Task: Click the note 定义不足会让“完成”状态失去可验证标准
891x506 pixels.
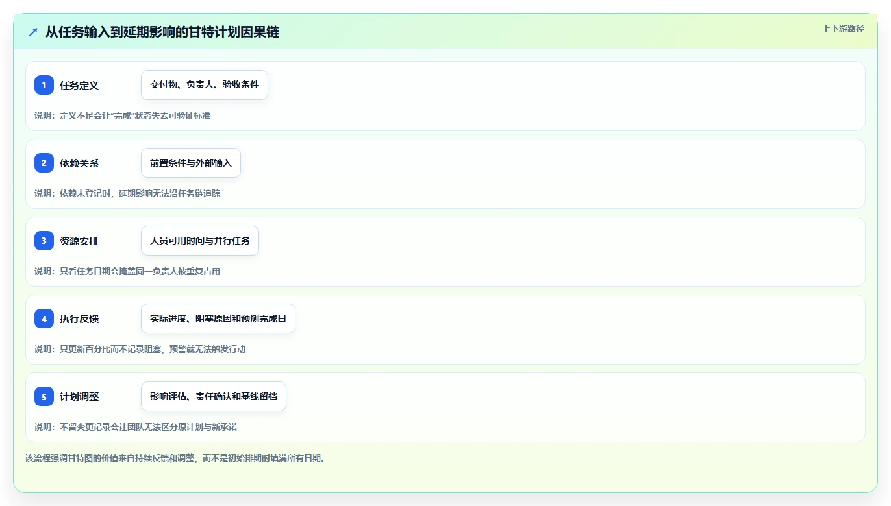Action: point(135,115)
